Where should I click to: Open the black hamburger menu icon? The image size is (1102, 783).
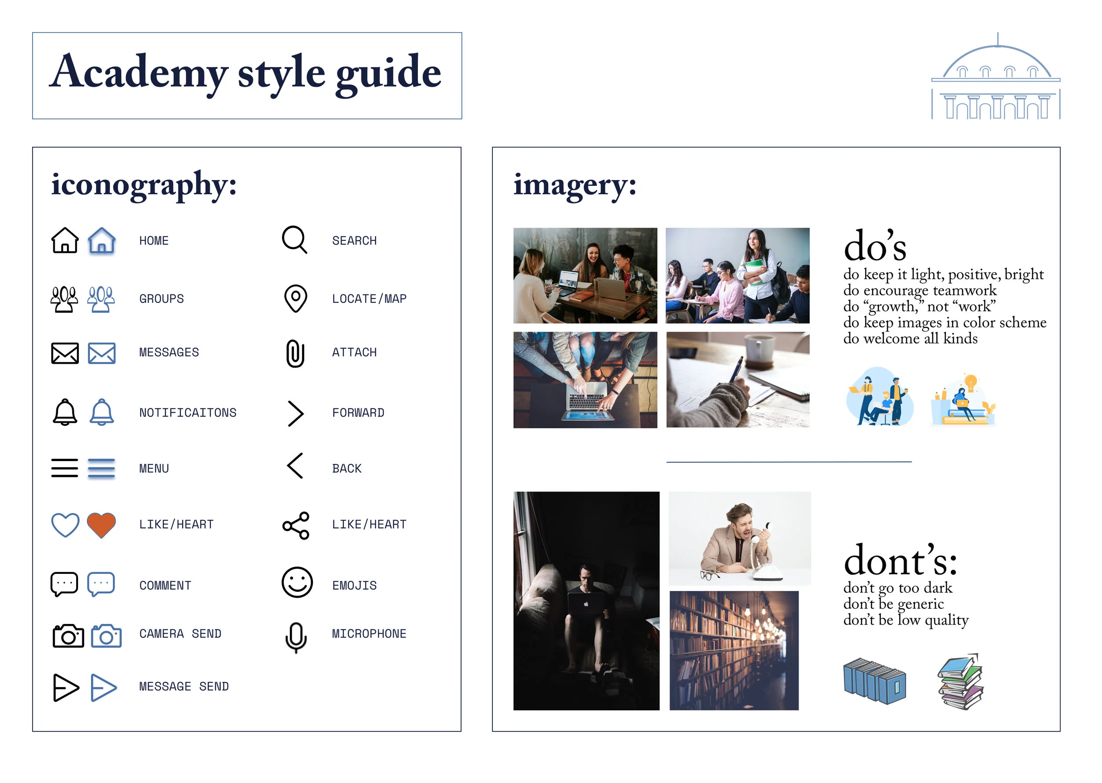(x=64, y=468)
